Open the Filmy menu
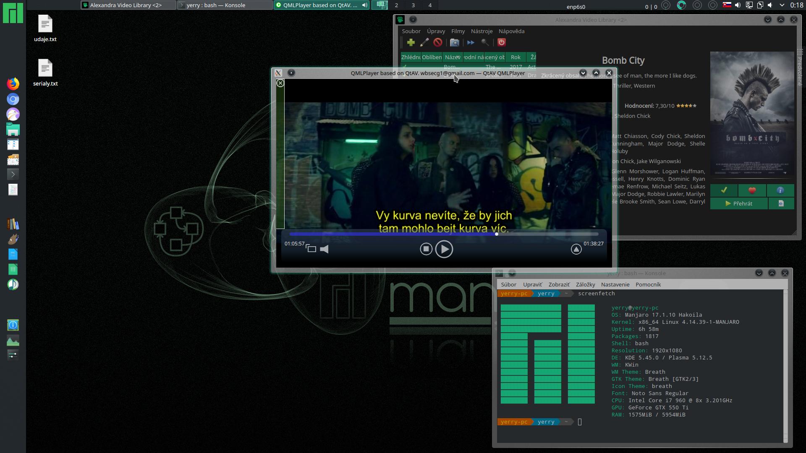The width and height of the screenshot is (806, 453). click(458, 31)
